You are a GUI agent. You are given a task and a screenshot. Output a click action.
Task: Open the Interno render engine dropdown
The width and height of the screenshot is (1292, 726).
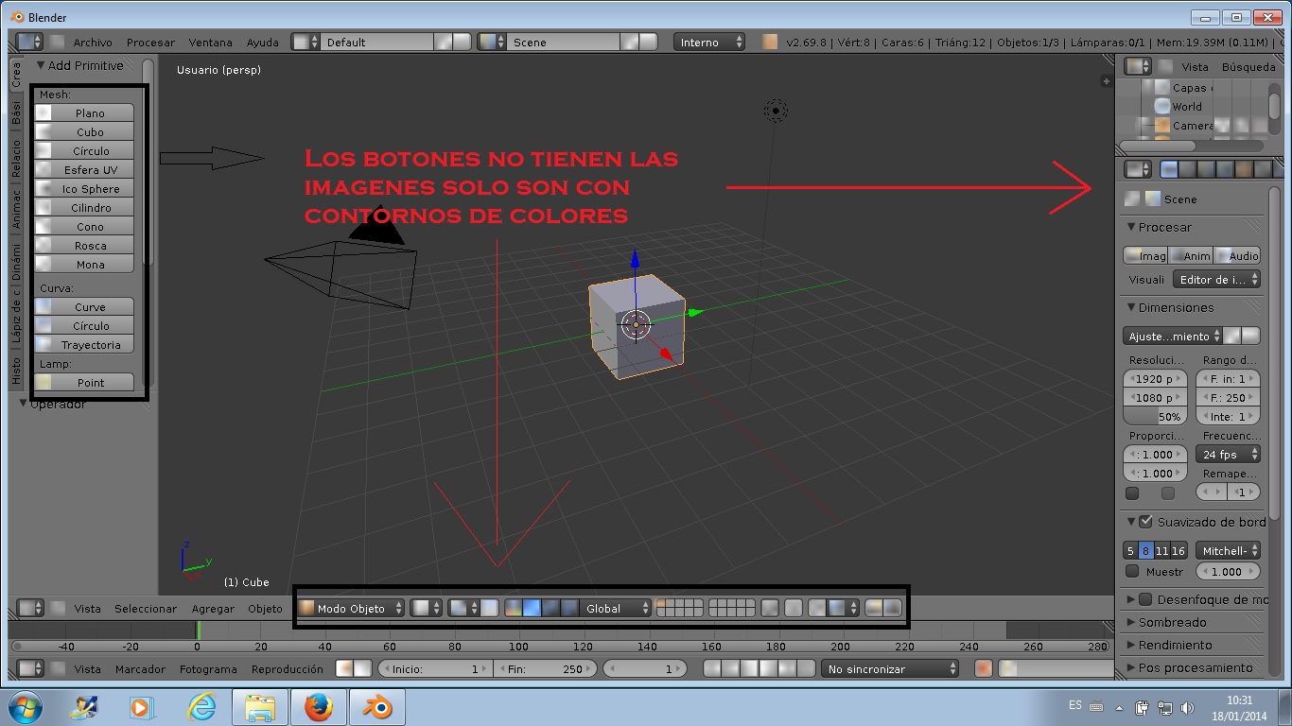(709, 42)
